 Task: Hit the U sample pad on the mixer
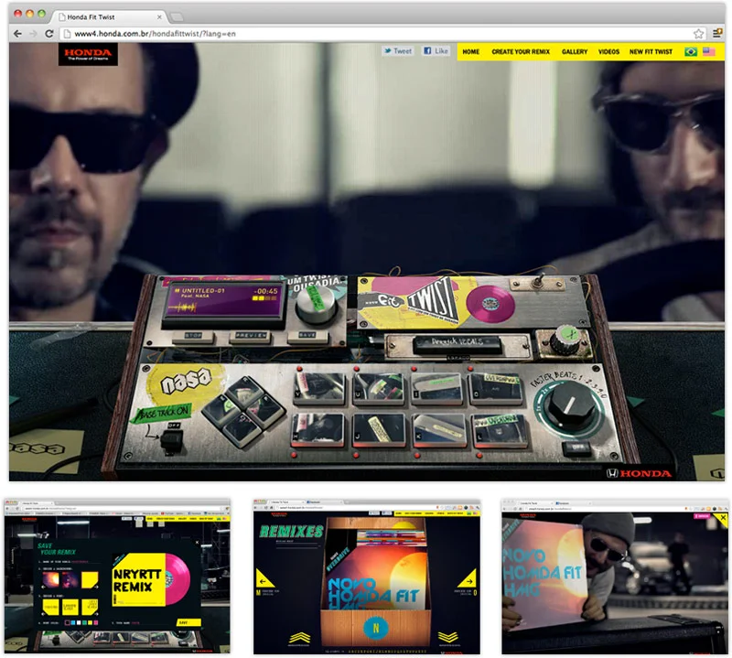pyautogui.click(x=379, y=388)
